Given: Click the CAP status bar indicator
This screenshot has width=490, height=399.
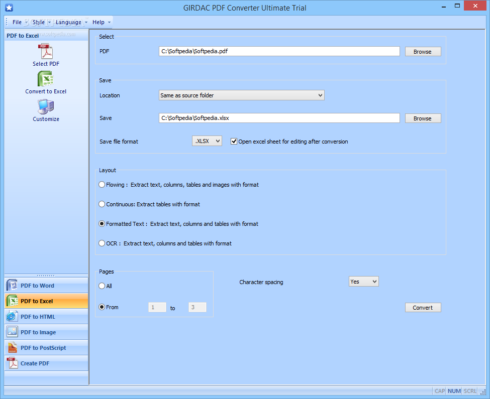Looking at the screenshot, I should [x=440, y=391].
